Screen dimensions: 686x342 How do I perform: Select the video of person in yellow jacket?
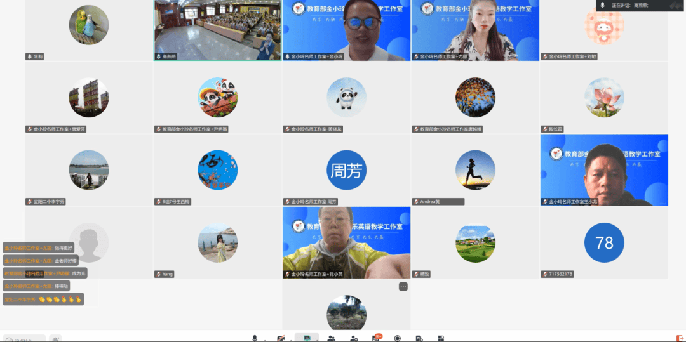347,242
